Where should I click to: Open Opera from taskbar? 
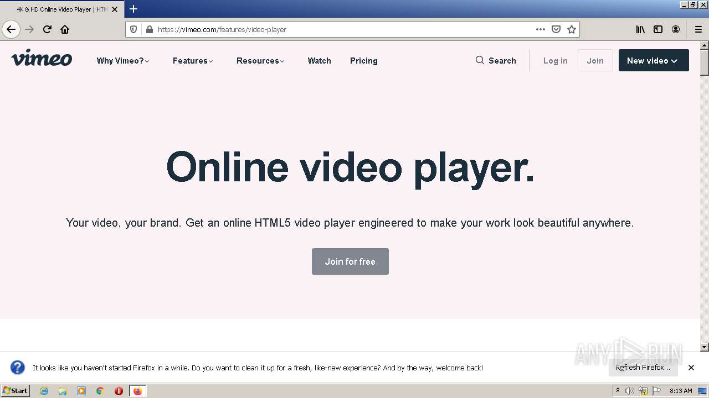(119, 391)
